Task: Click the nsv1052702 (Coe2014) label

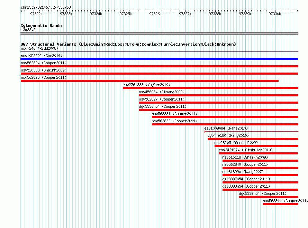Action: (x=42, y=56)
